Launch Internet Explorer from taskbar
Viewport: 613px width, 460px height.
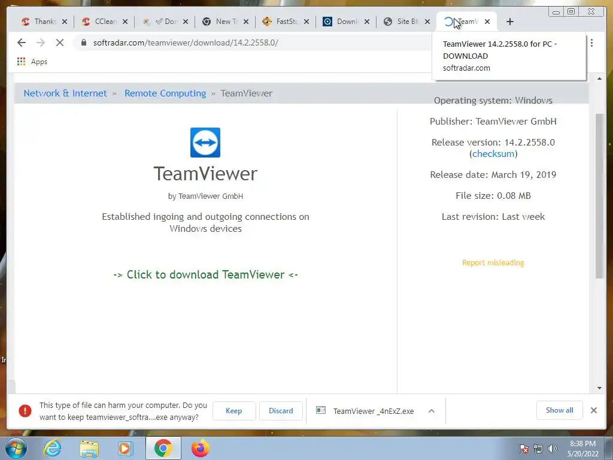point(53,448)
